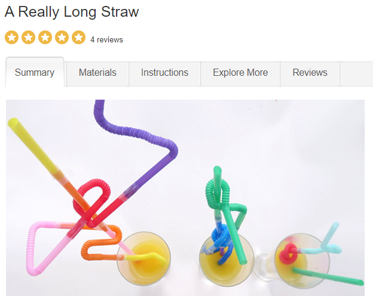Select the A Really Long Straw title
The height and width of the screenshot is (296, 373).
(x=72, y=12)
